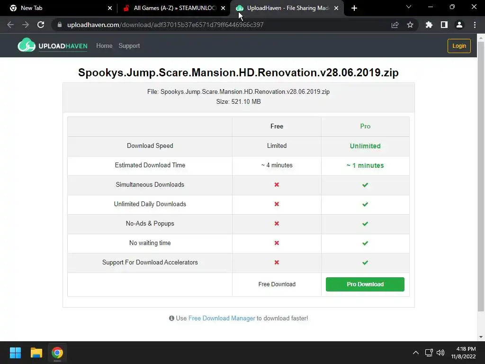Go back using the browser back arrow
Screen dimensions: 485x364
[10, 25]
